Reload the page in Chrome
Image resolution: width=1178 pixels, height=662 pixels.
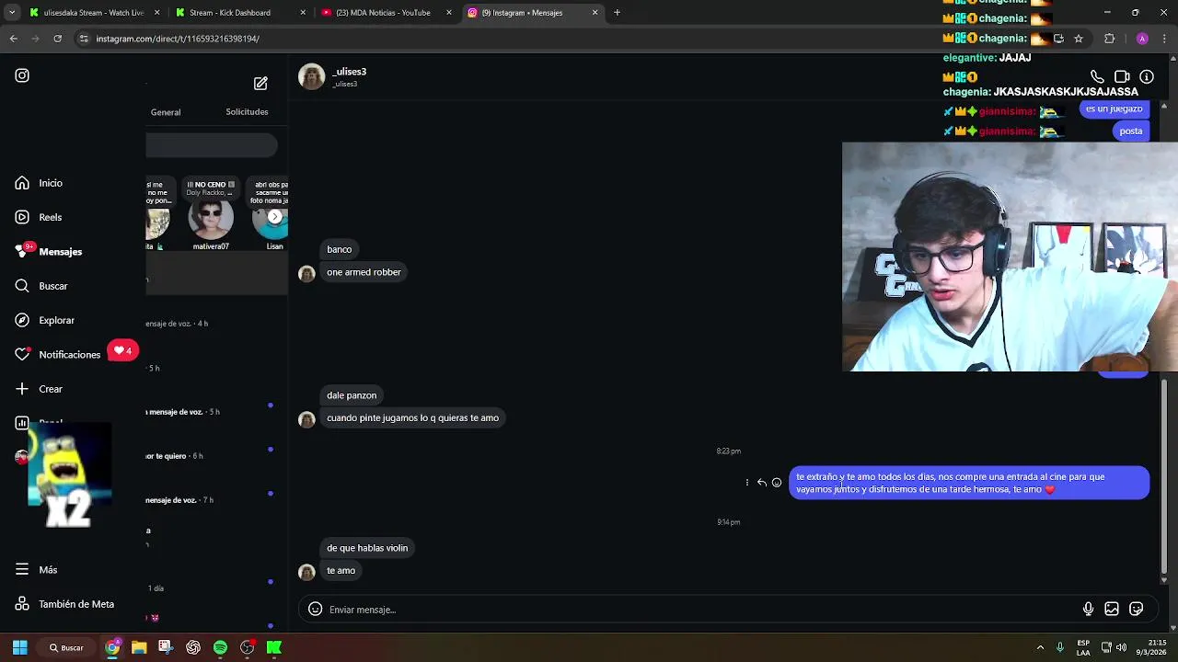[57, 39]
